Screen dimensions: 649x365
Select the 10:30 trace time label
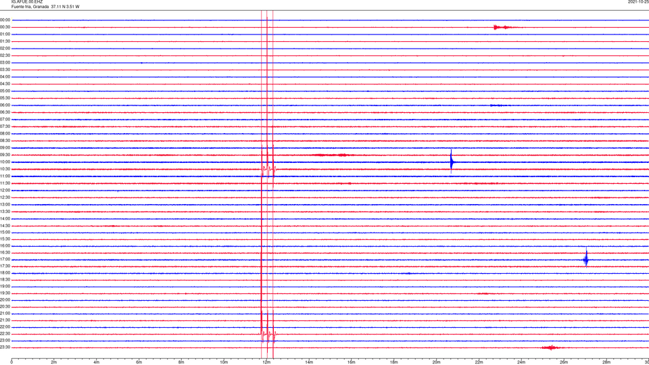pos(5,169)
